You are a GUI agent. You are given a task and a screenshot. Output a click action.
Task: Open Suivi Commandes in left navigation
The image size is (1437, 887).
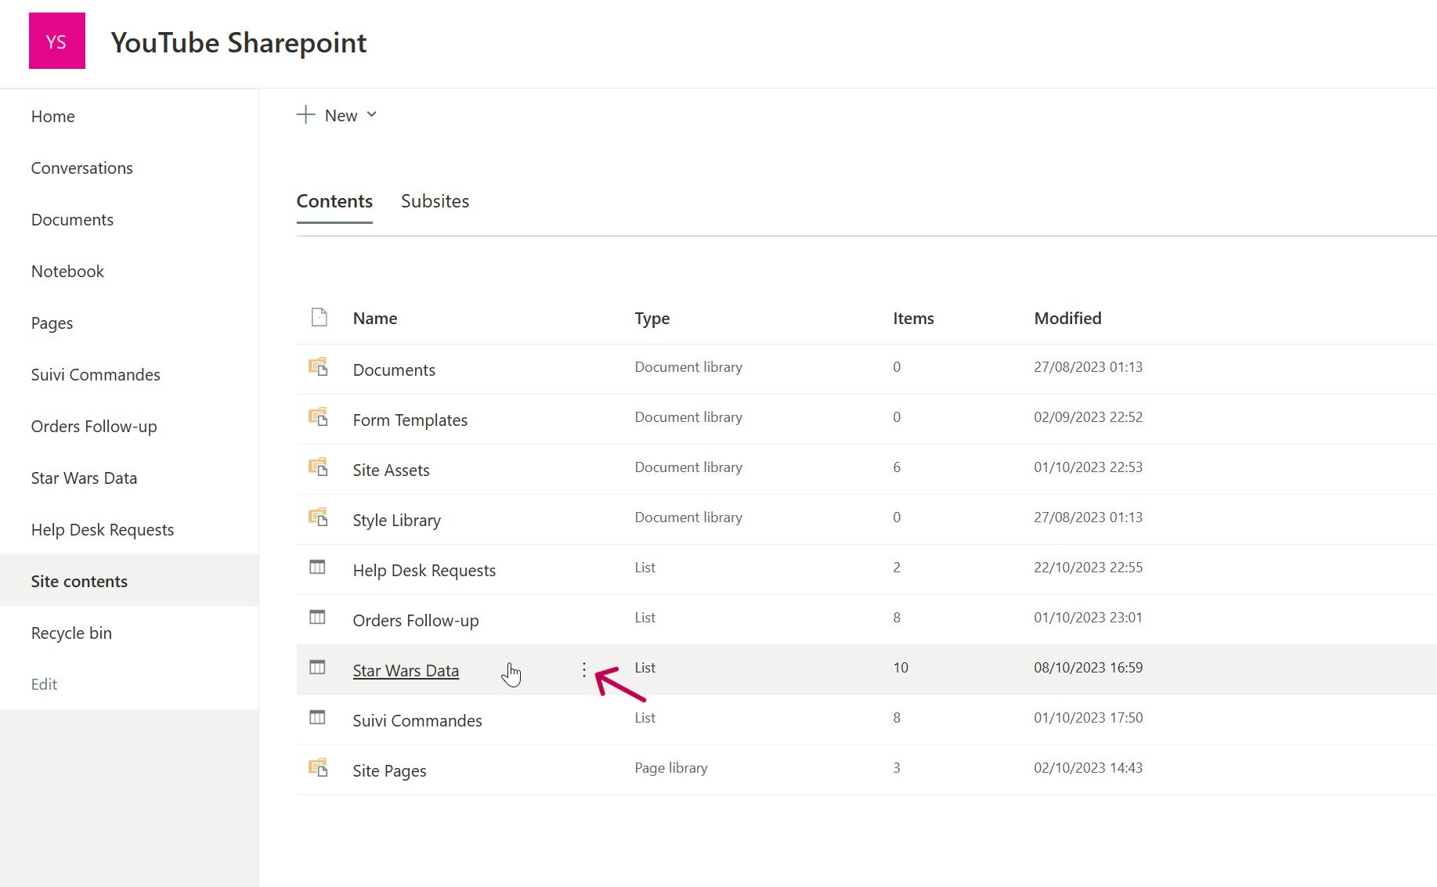coord(96,375)
